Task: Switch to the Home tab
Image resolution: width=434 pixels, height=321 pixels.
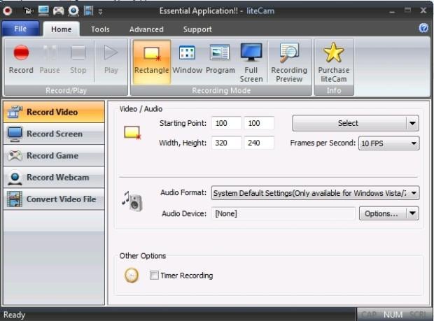Action: [61, 29]
